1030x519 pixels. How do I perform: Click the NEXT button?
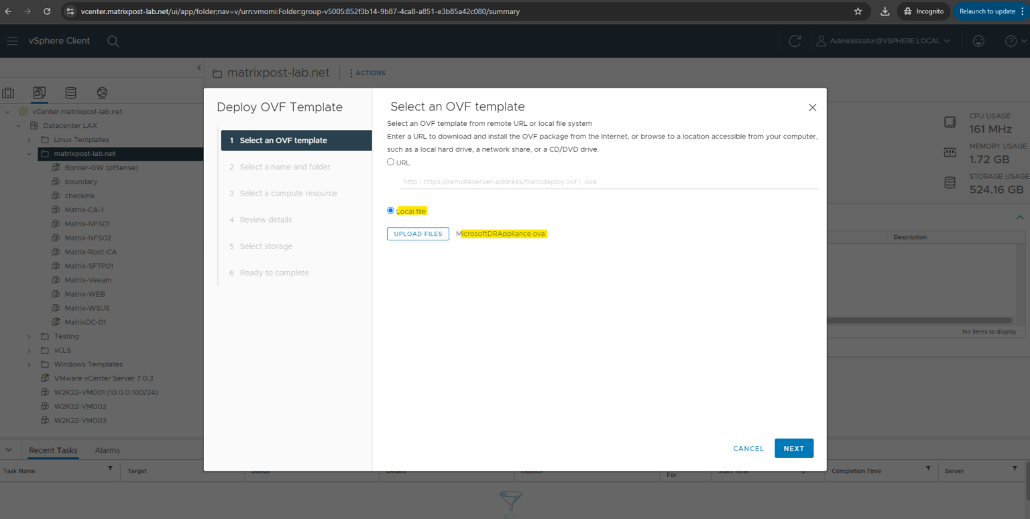pos(794,448)
